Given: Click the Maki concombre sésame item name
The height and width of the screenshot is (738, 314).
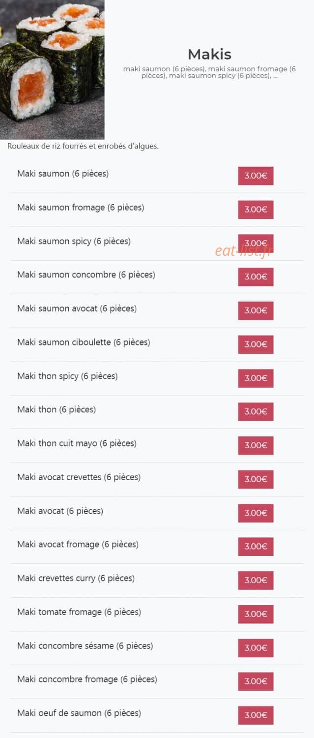Looking at the screenshot, I should click(85, 646).
